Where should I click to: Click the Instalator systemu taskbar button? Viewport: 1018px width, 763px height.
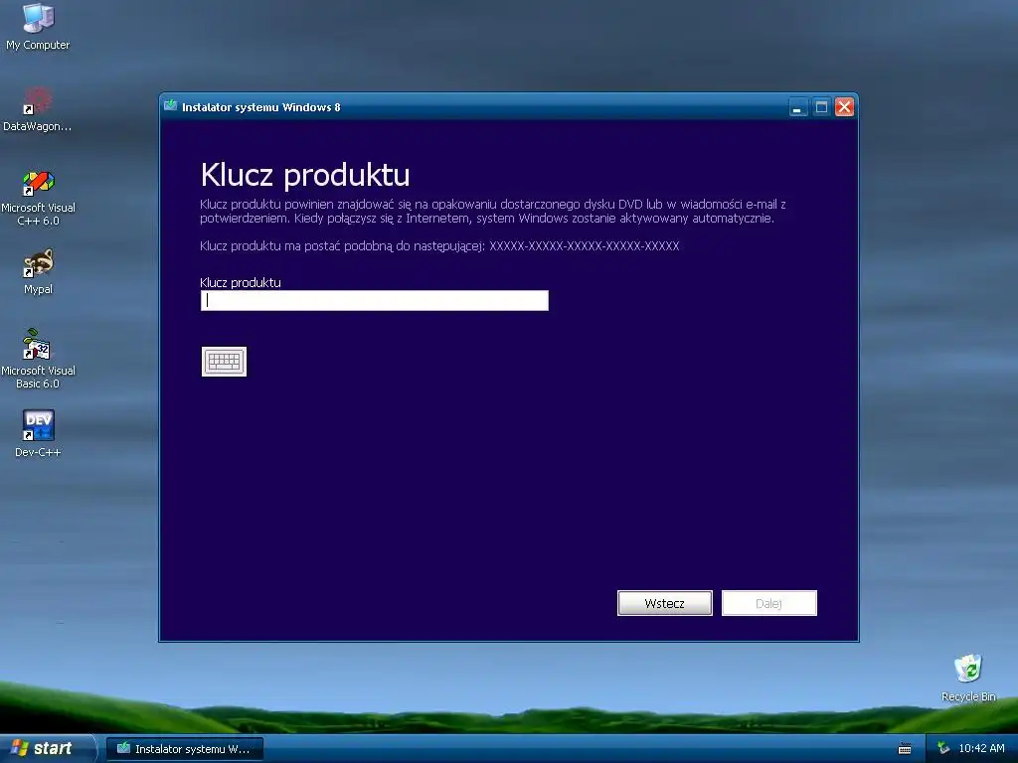(185, 749)
